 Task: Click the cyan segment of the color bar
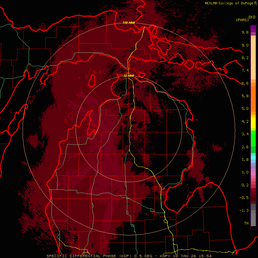click(x=253, y=158)
